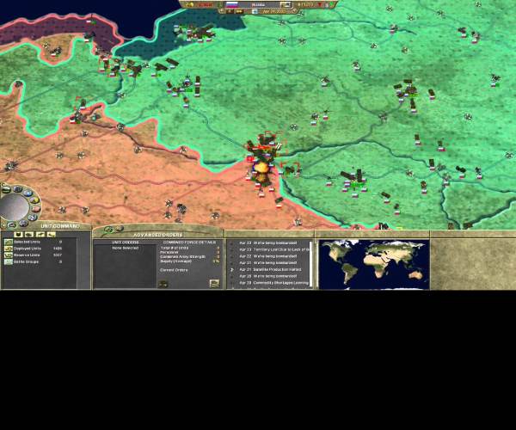Click the yellow explosion on the map
This screenshot has height=430, width=516.
click(x=262, y=167)
